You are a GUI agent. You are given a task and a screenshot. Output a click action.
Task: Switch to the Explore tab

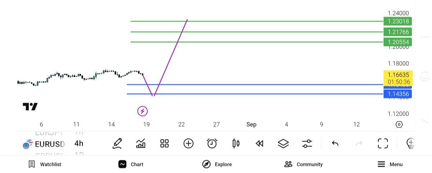(217, 164)
